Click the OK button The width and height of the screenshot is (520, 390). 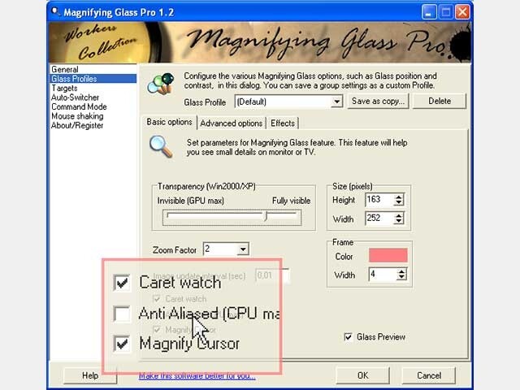[362, 375]
